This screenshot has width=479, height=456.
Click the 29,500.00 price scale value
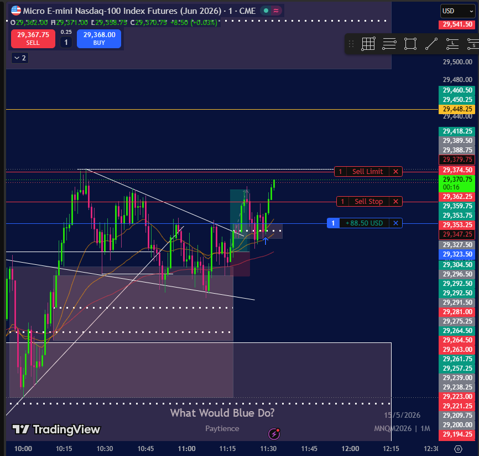(457, 62)
